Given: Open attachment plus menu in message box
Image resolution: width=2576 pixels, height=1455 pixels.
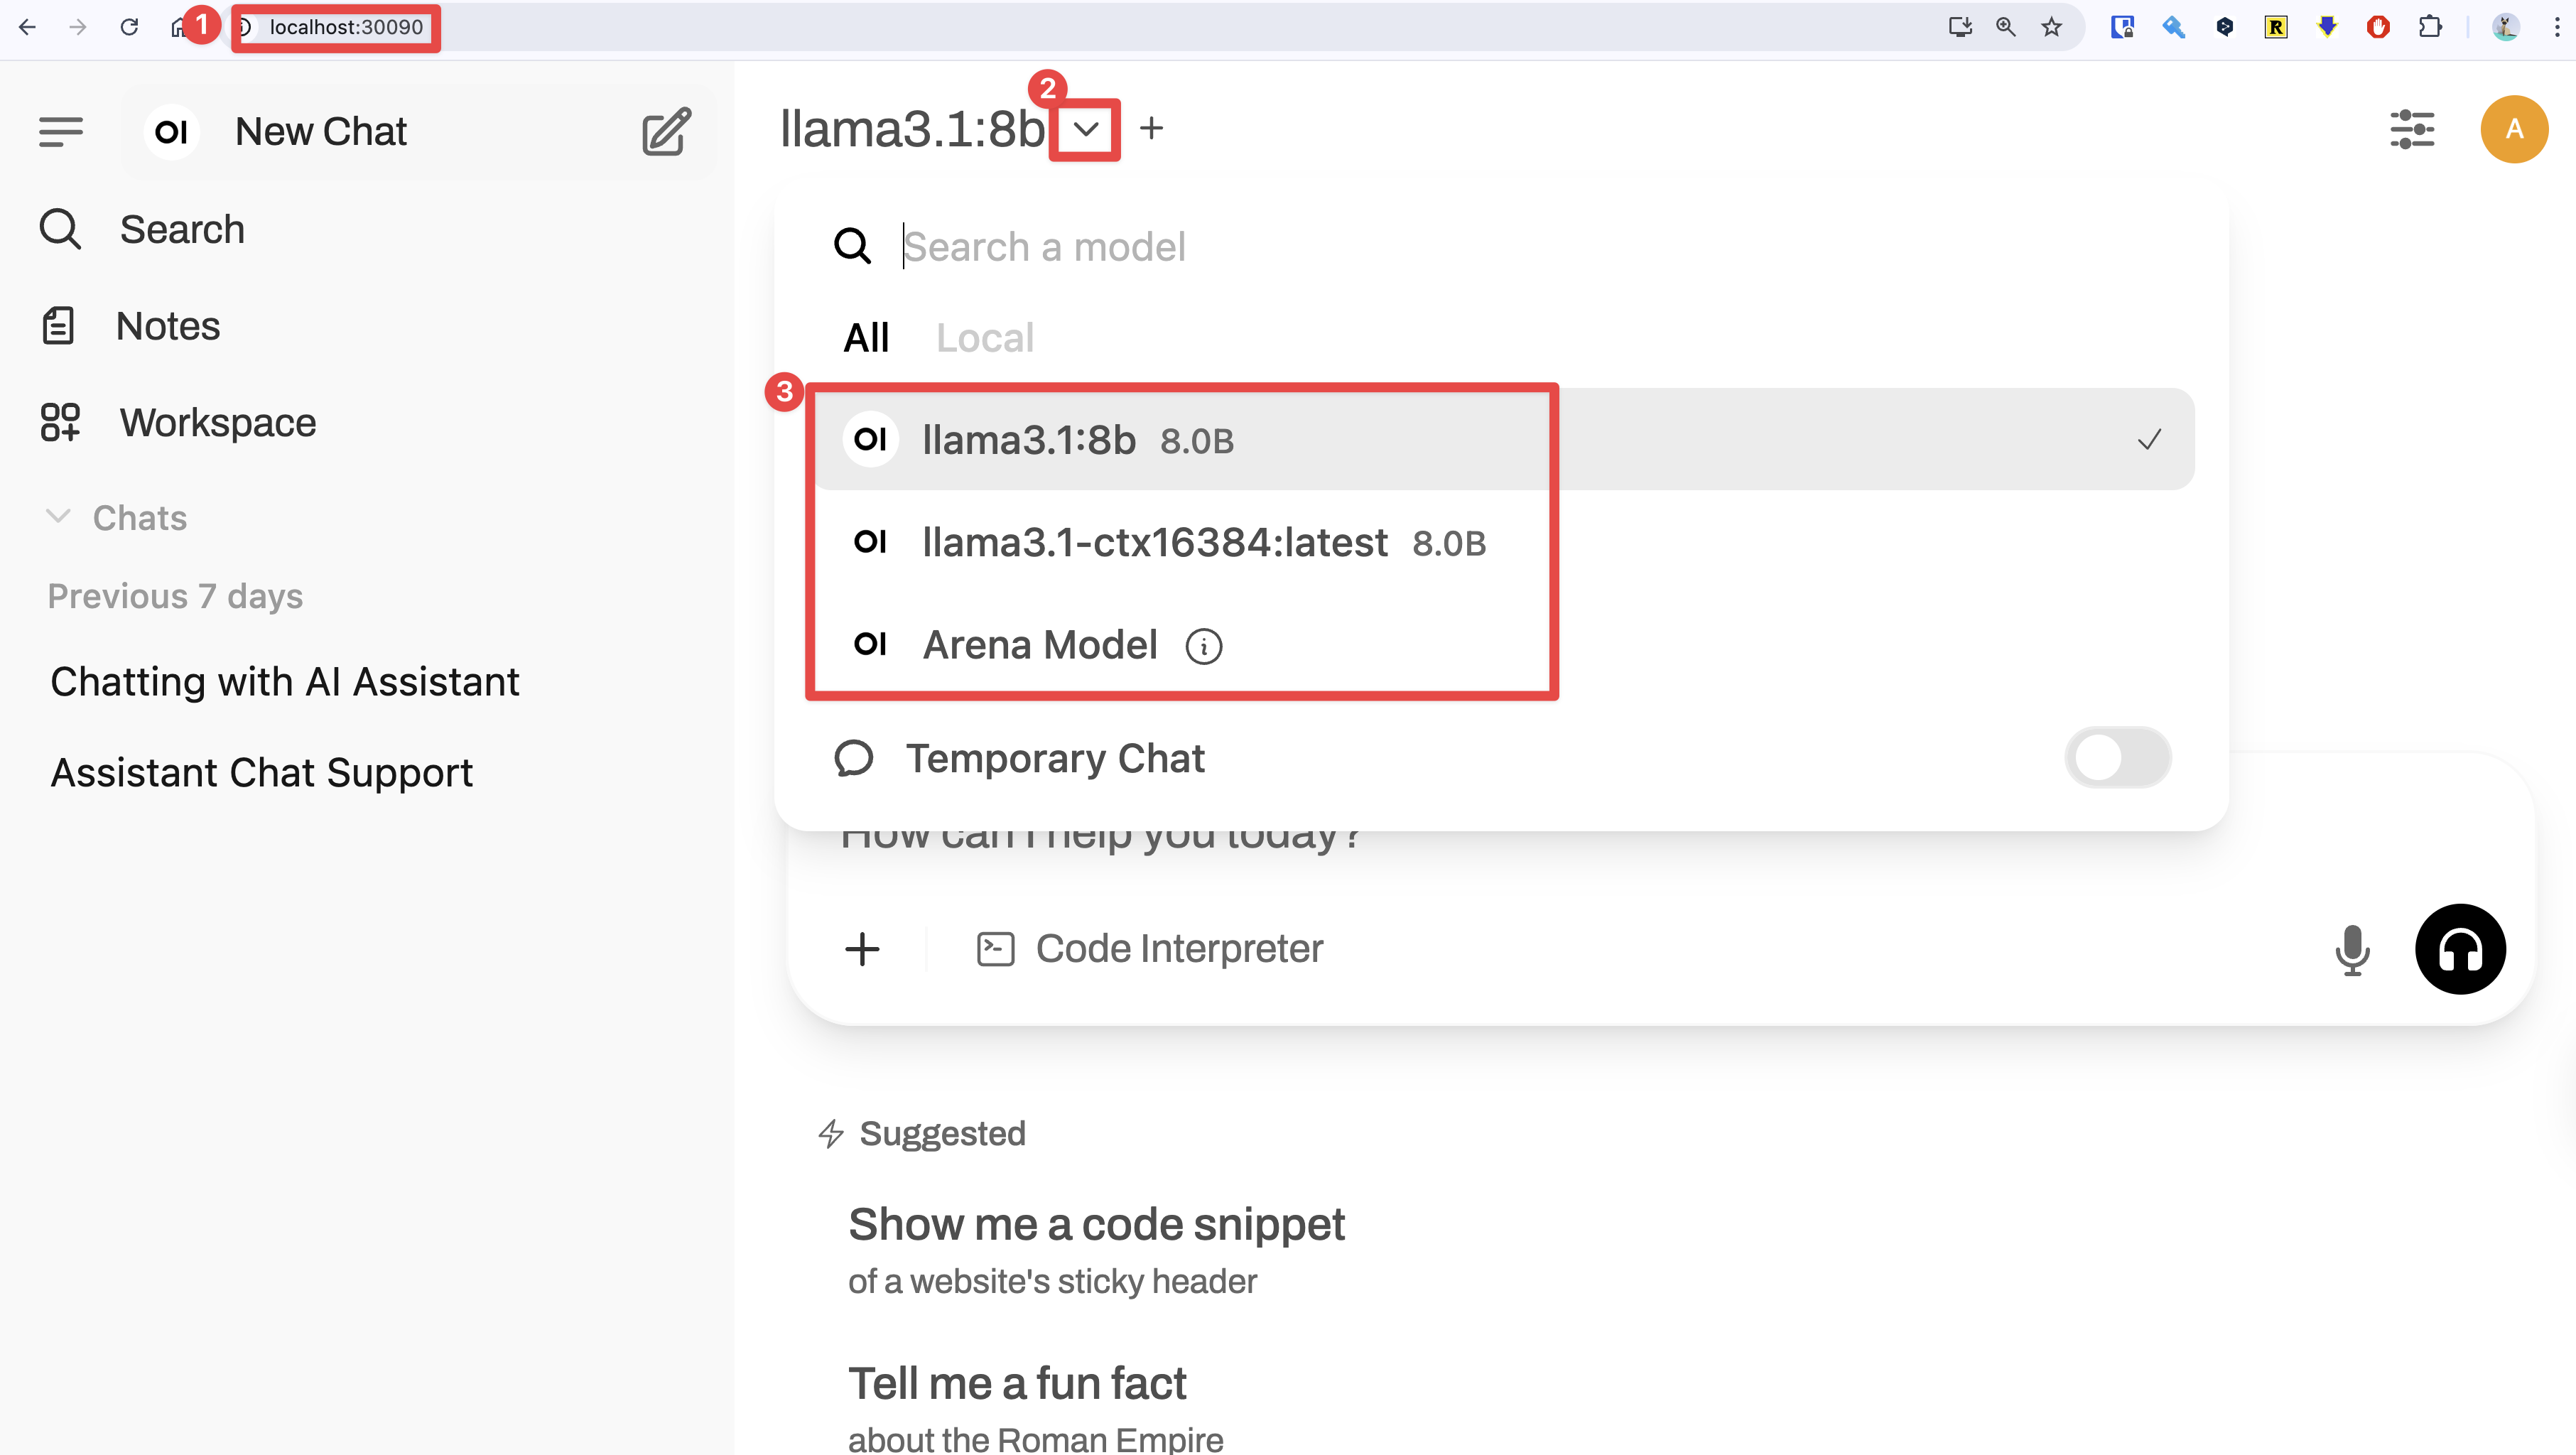Looking at the screenshot, I should [862, 949].
